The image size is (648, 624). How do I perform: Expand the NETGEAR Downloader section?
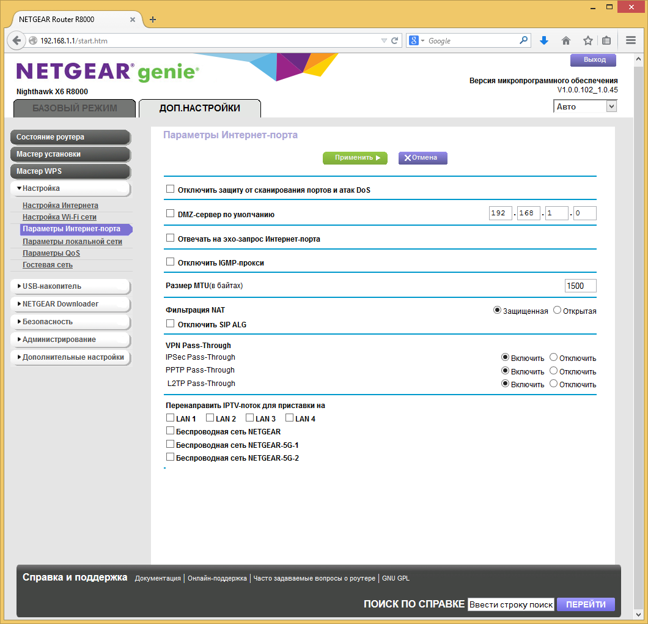(70, 304)
